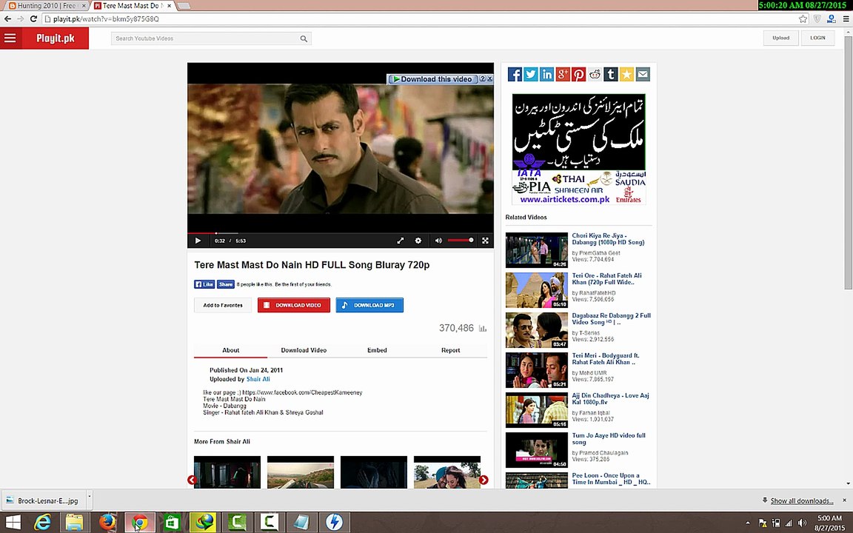Open Windows Store taskbar icon
This screenshot has height=533, width=853.
(171, 523)
